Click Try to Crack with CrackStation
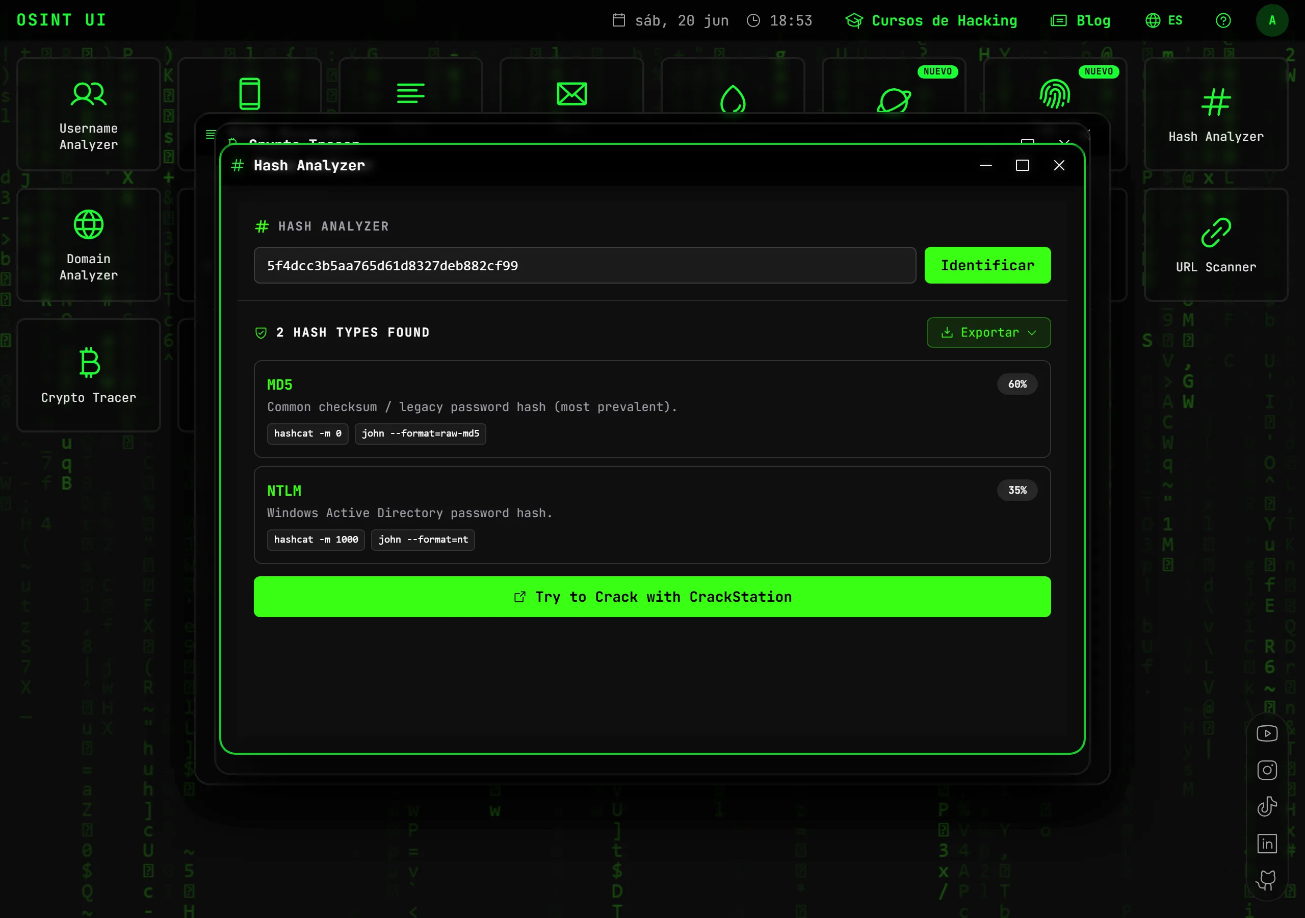Viewport: 1305px width, 918px height. (x=652, y=597)
